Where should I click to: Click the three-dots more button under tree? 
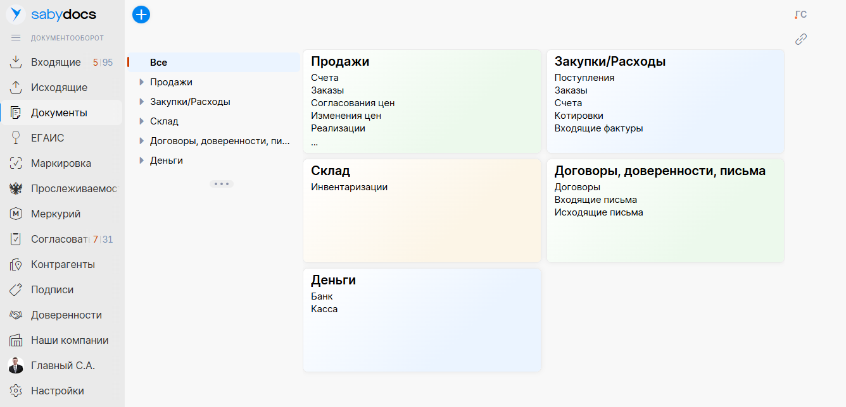tap(222, 184)
